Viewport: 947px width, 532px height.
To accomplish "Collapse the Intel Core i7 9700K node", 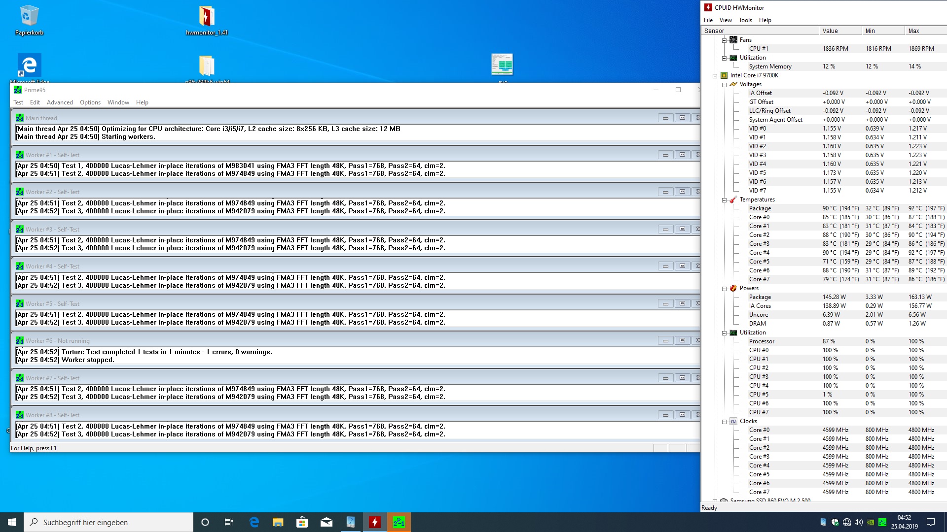I will (715, 76).
